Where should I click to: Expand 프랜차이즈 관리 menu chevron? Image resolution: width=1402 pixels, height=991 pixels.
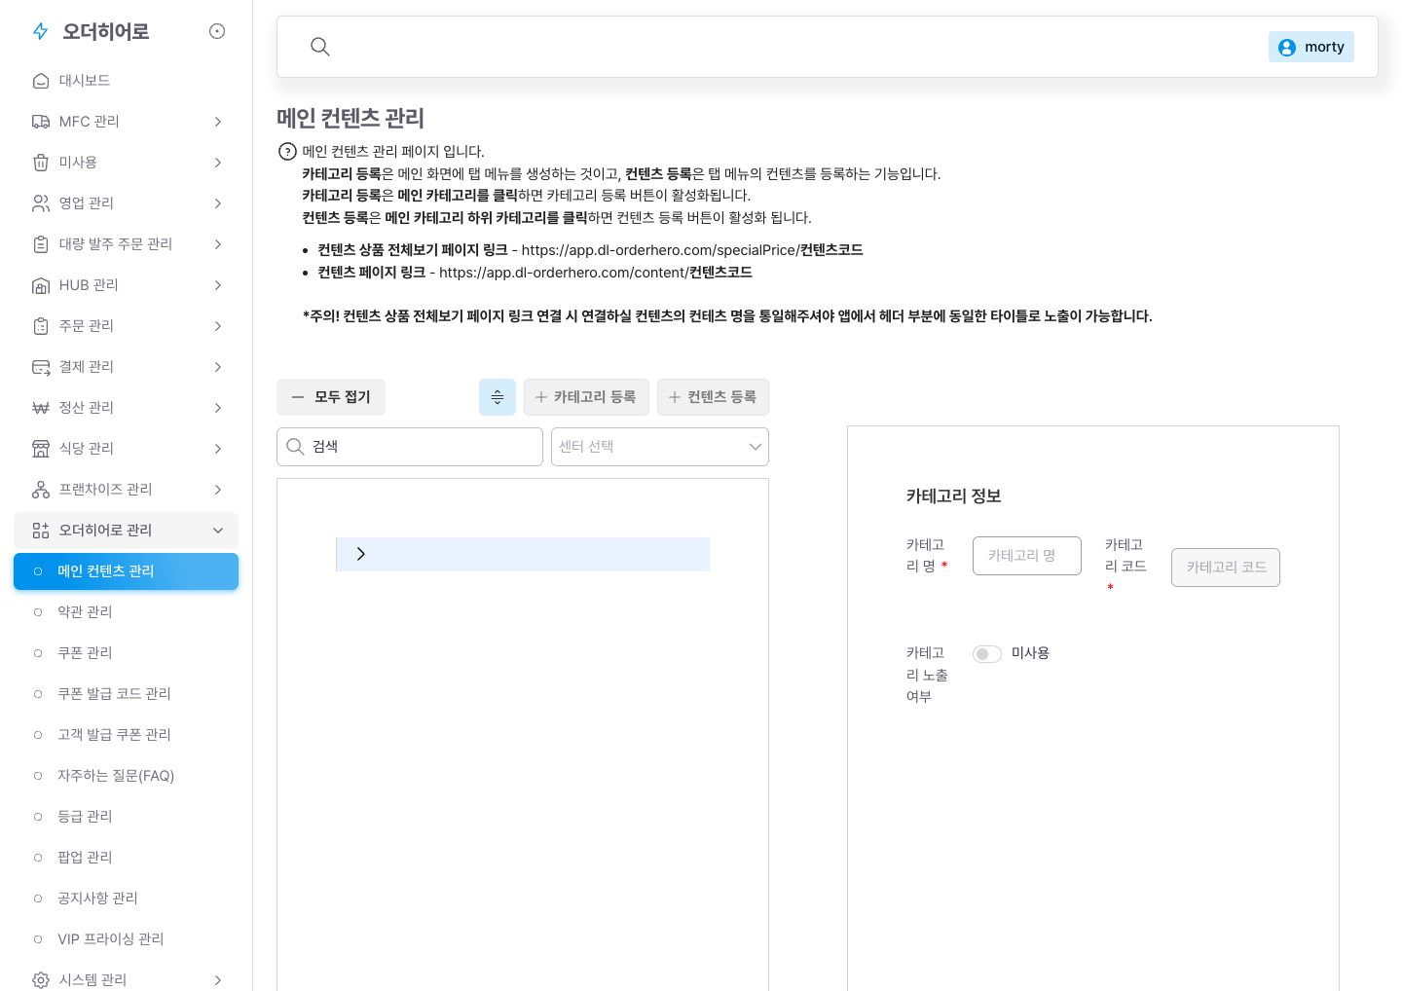(x=218, y=490)
